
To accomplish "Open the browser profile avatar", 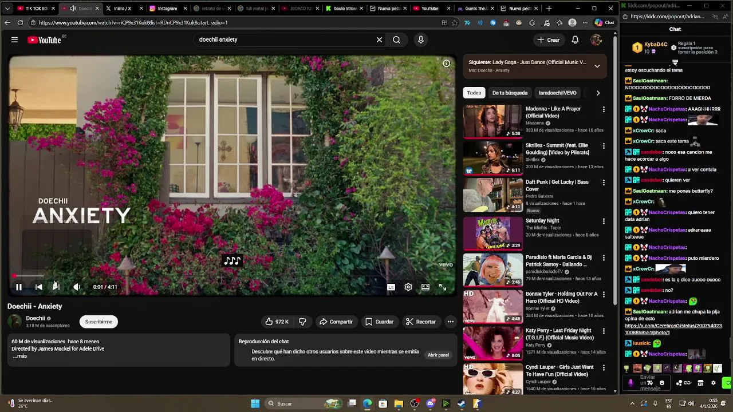I will (x=572, y=23).
